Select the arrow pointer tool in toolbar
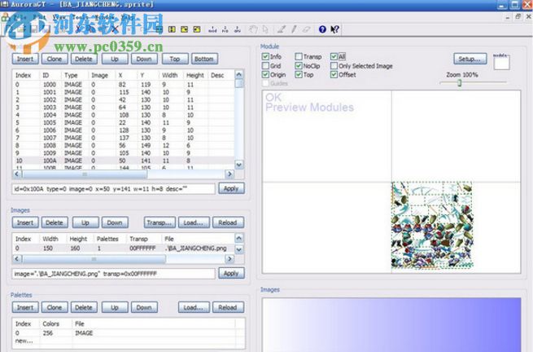This screenshot has height=352, width=533. coord(265,29)
